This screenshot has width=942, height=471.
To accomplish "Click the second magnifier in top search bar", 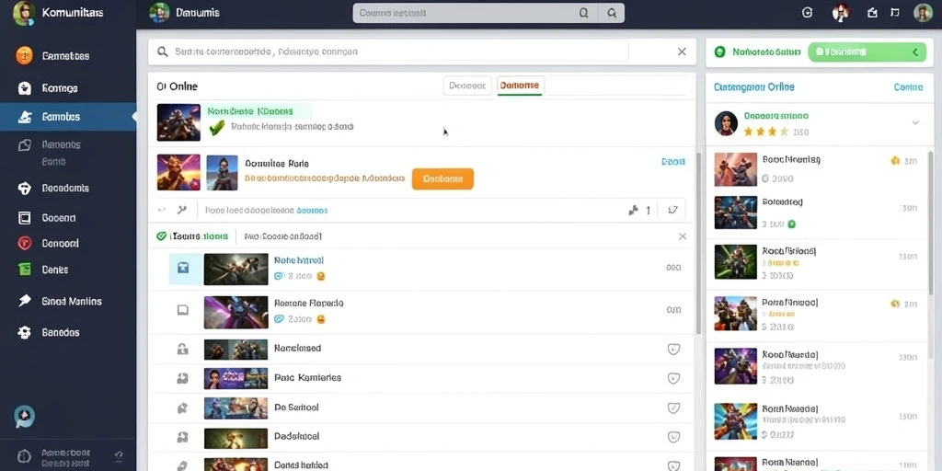I will tap(612, 13).
